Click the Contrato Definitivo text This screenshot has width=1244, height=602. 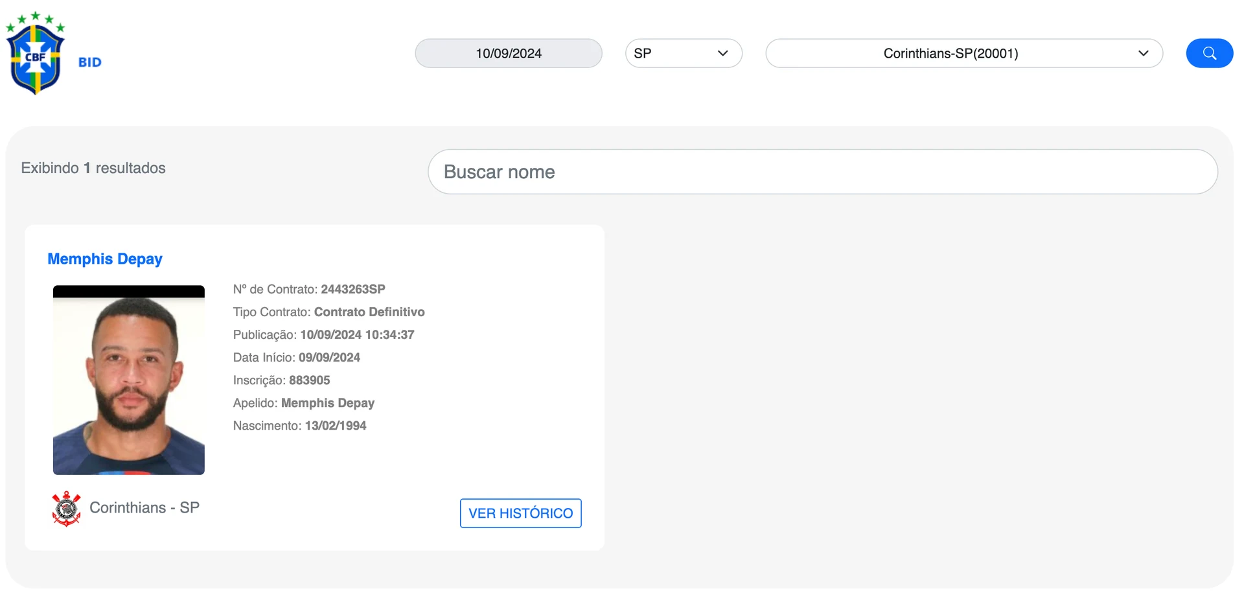pos(369,312)
